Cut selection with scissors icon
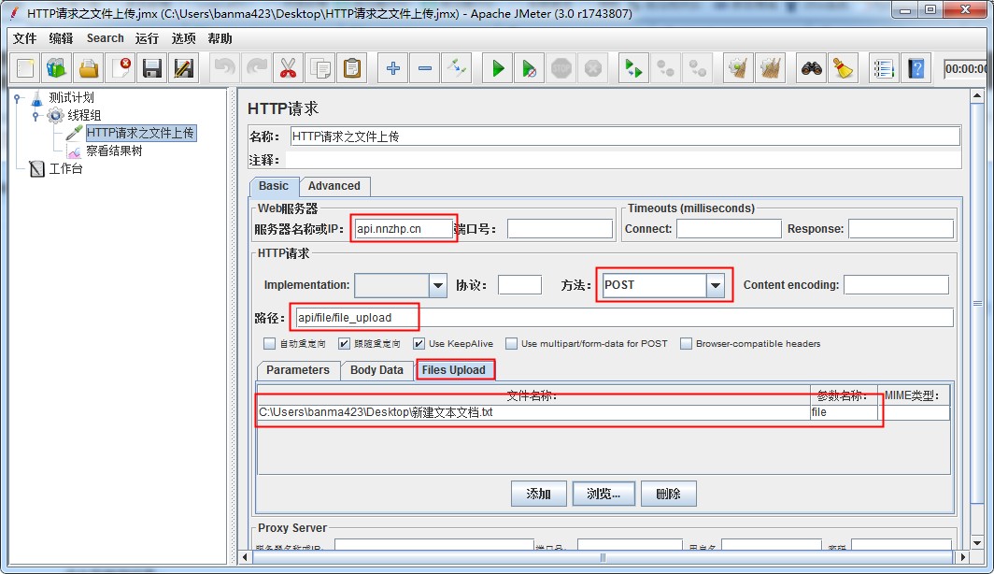994x574 pixels. tap(288, 68)
